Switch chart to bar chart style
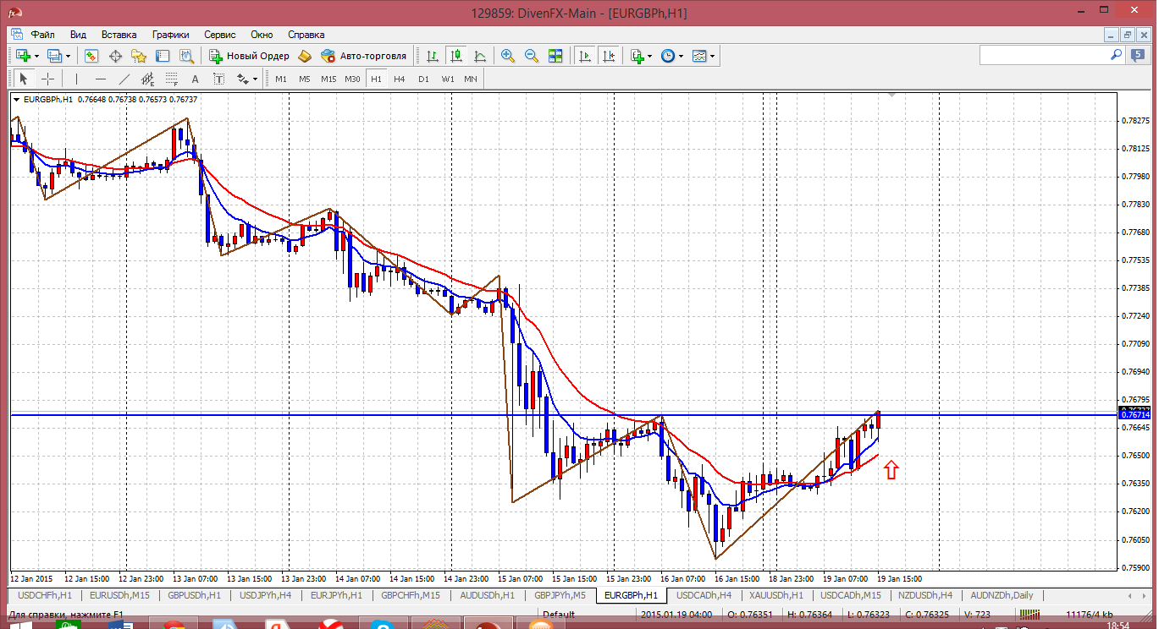Screen dimensions: 1159x629 point(433,56)
